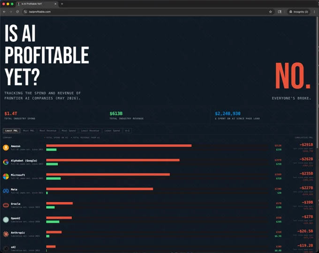
Task: Click the big red 'NO.' answer
Action: point(293,76)
